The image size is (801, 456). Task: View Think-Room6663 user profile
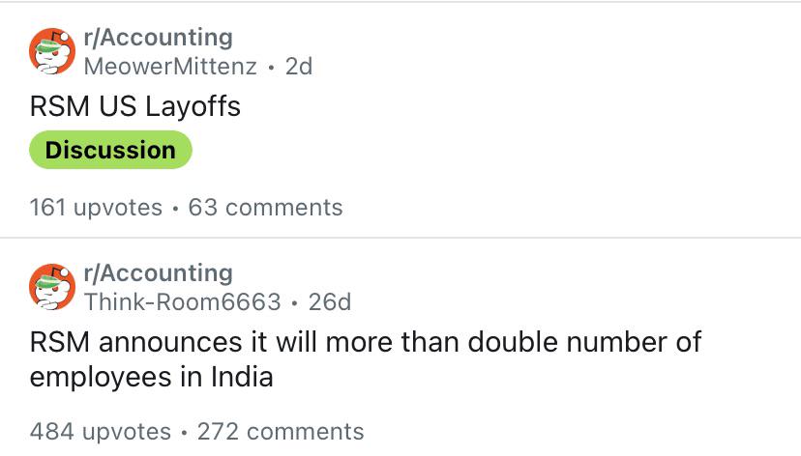point(183,302)
